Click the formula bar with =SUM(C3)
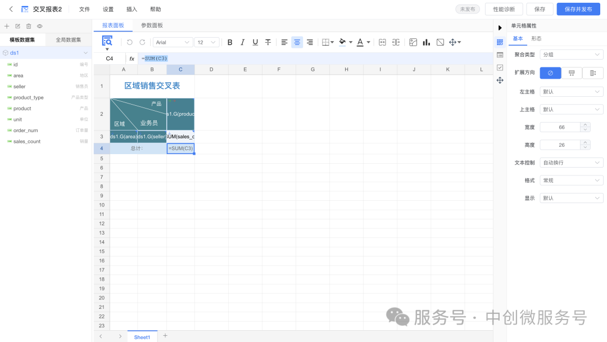 (x=315, y=58)
